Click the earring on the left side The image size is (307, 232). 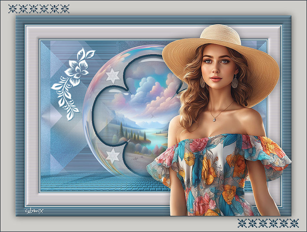click(203, 82)
